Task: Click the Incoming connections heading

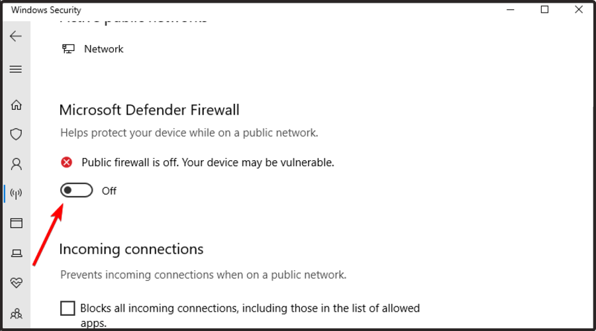Action: (x=131, y=249)
